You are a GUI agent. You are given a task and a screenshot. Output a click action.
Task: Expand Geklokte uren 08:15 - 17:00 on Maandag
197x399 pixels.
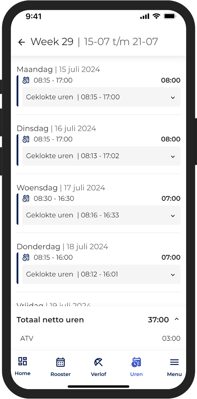point(101,97)
